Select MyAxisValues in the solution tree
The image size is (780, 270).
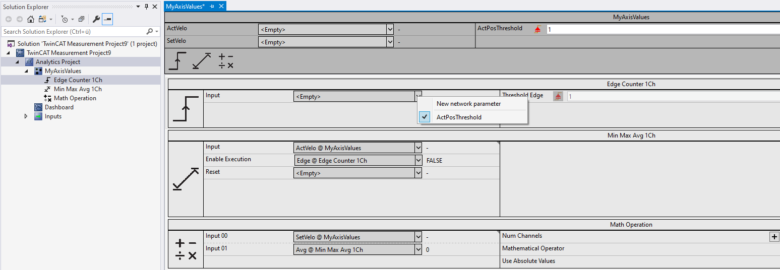click(63, 71)
